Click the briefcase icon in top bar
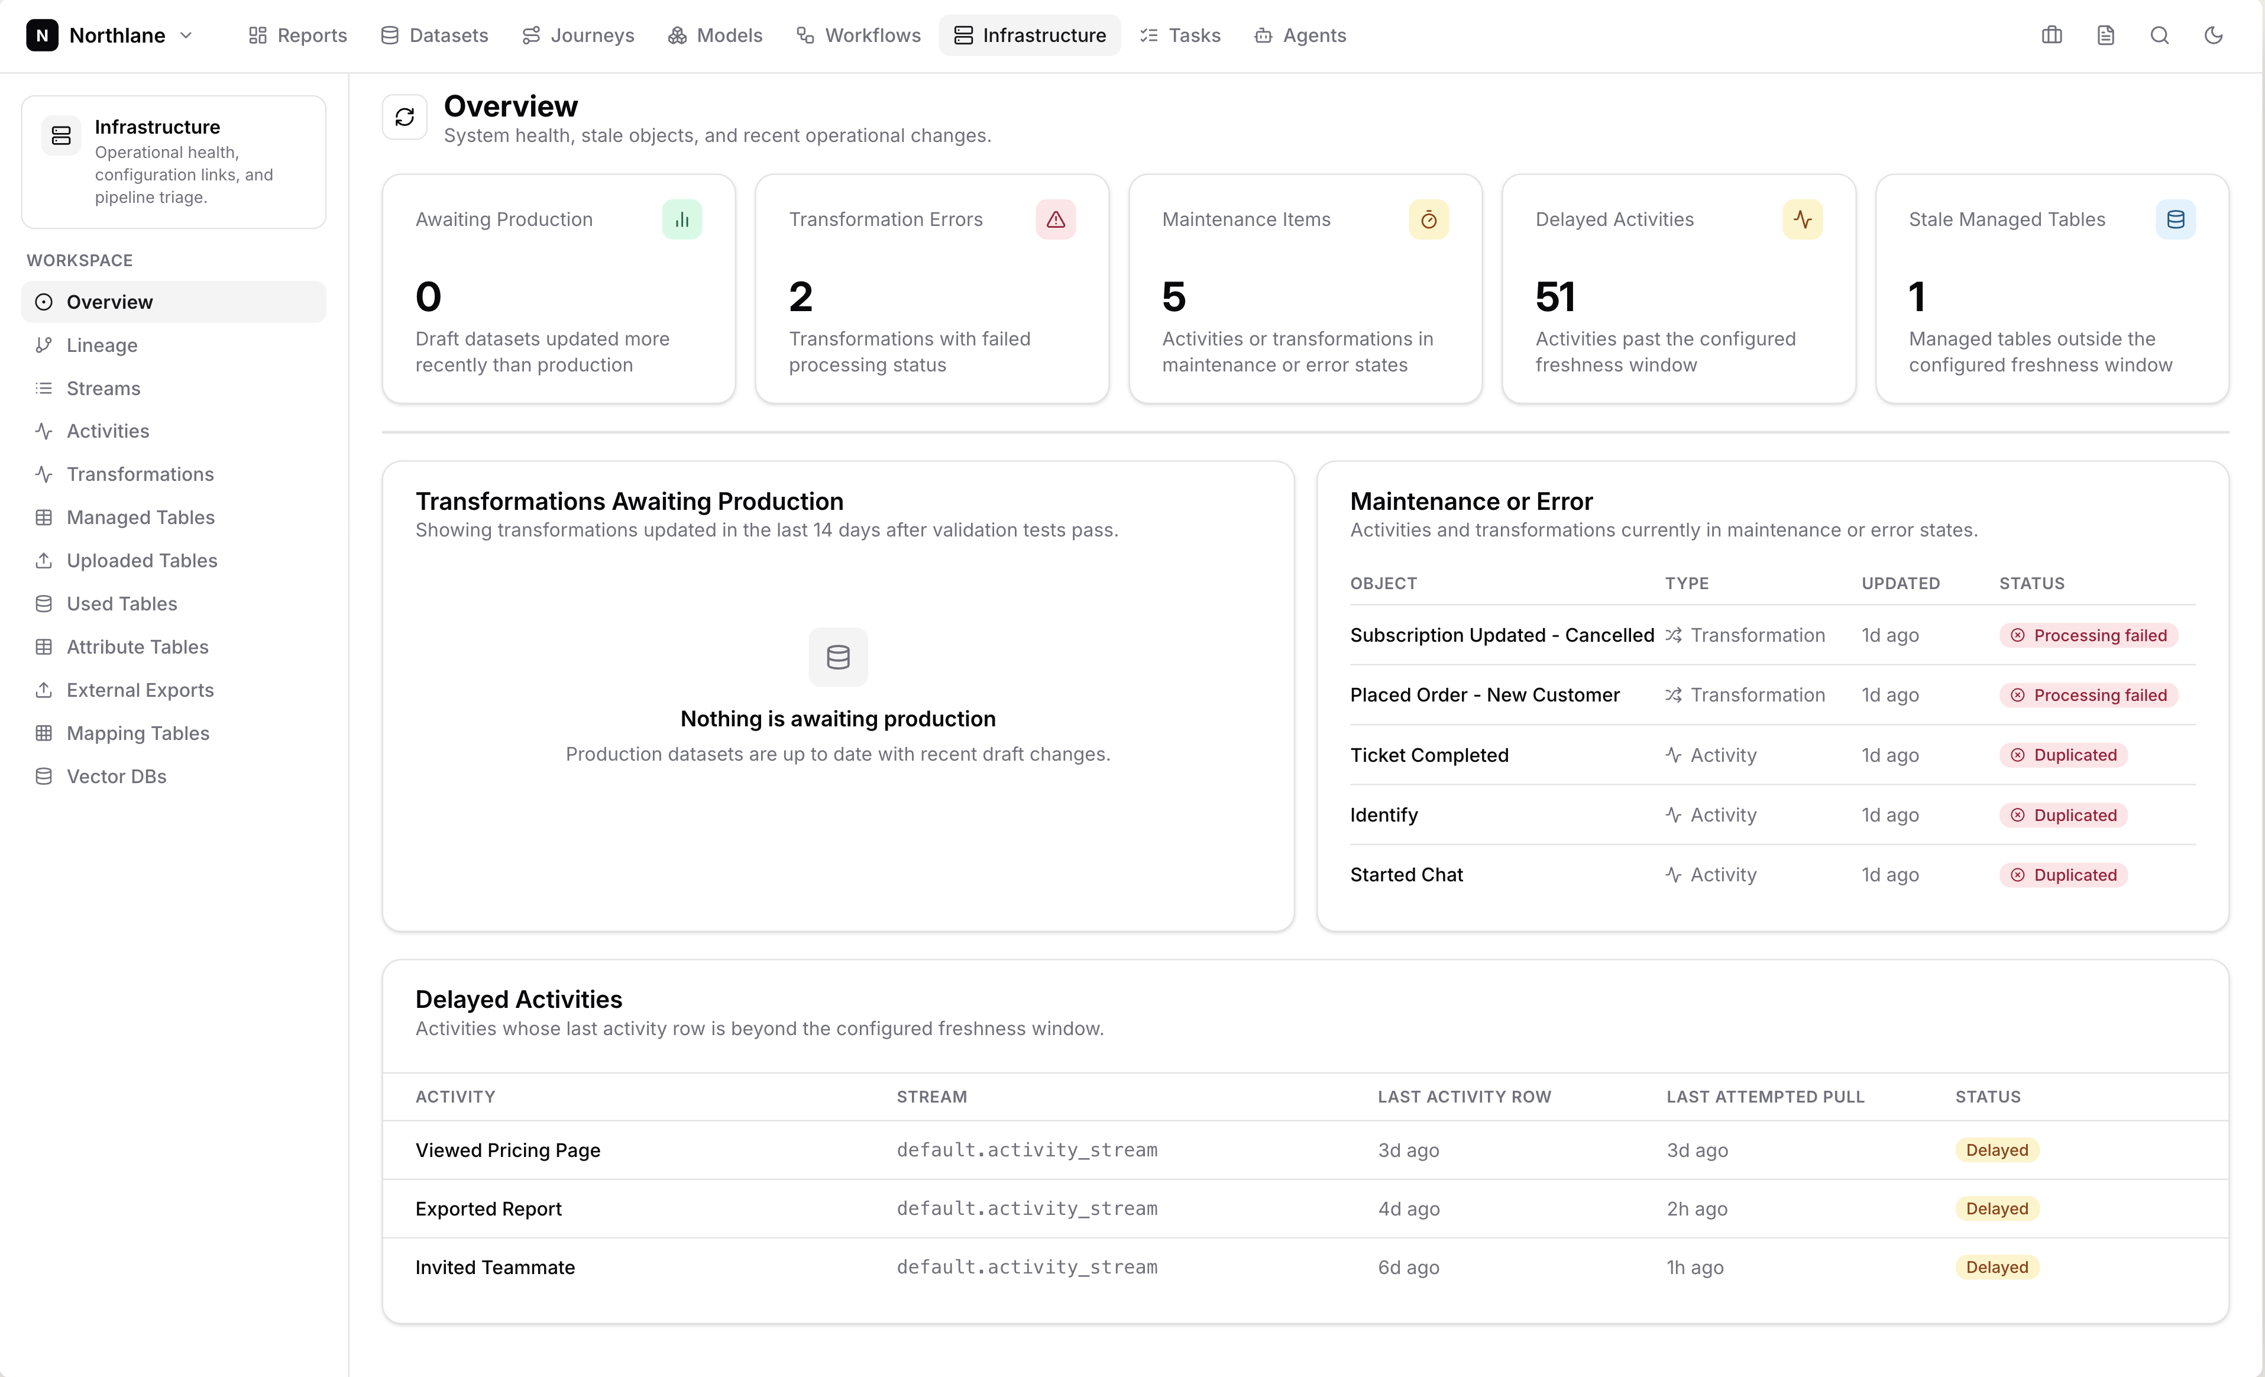The image size is (2265, 1377). [2052, 35]
